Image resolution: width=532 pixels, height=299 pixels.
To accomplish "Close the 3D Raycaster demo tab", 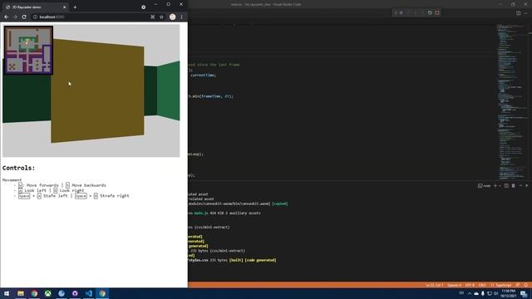I will point(65,7).
